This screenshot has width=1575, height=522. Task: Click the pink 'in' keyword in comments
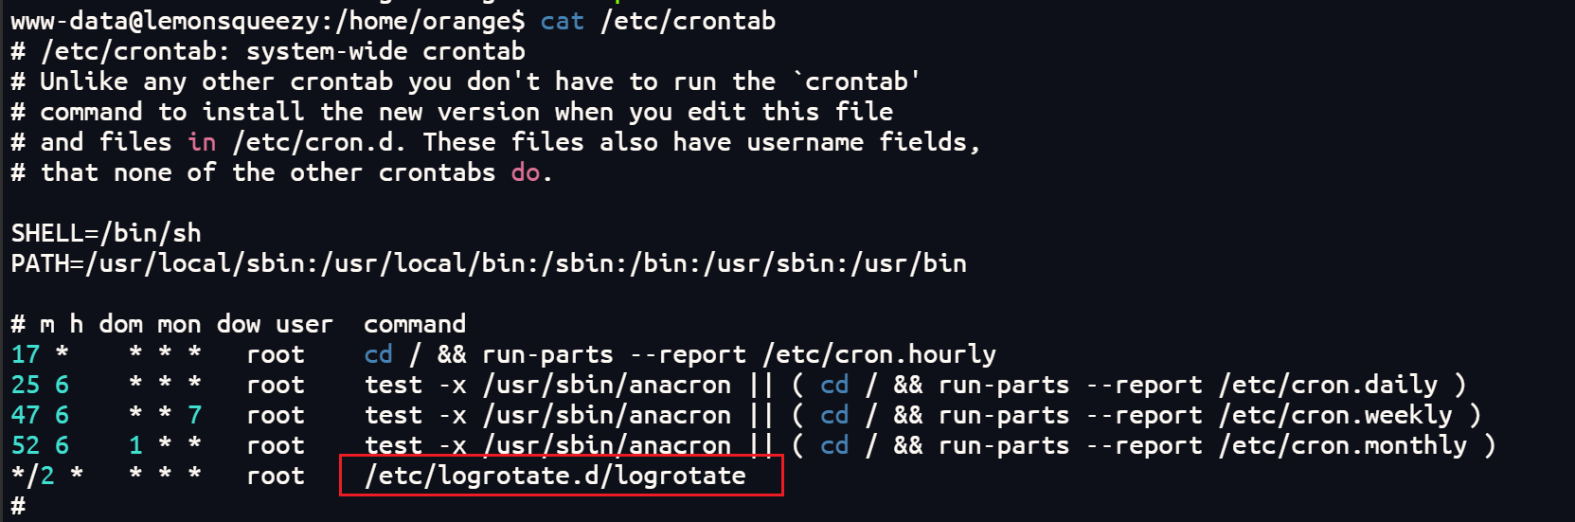pos(202,142)
